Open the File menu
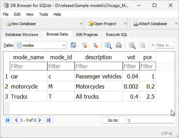The image size is (179, 138). pyautogui.click(x=6, y=14)
